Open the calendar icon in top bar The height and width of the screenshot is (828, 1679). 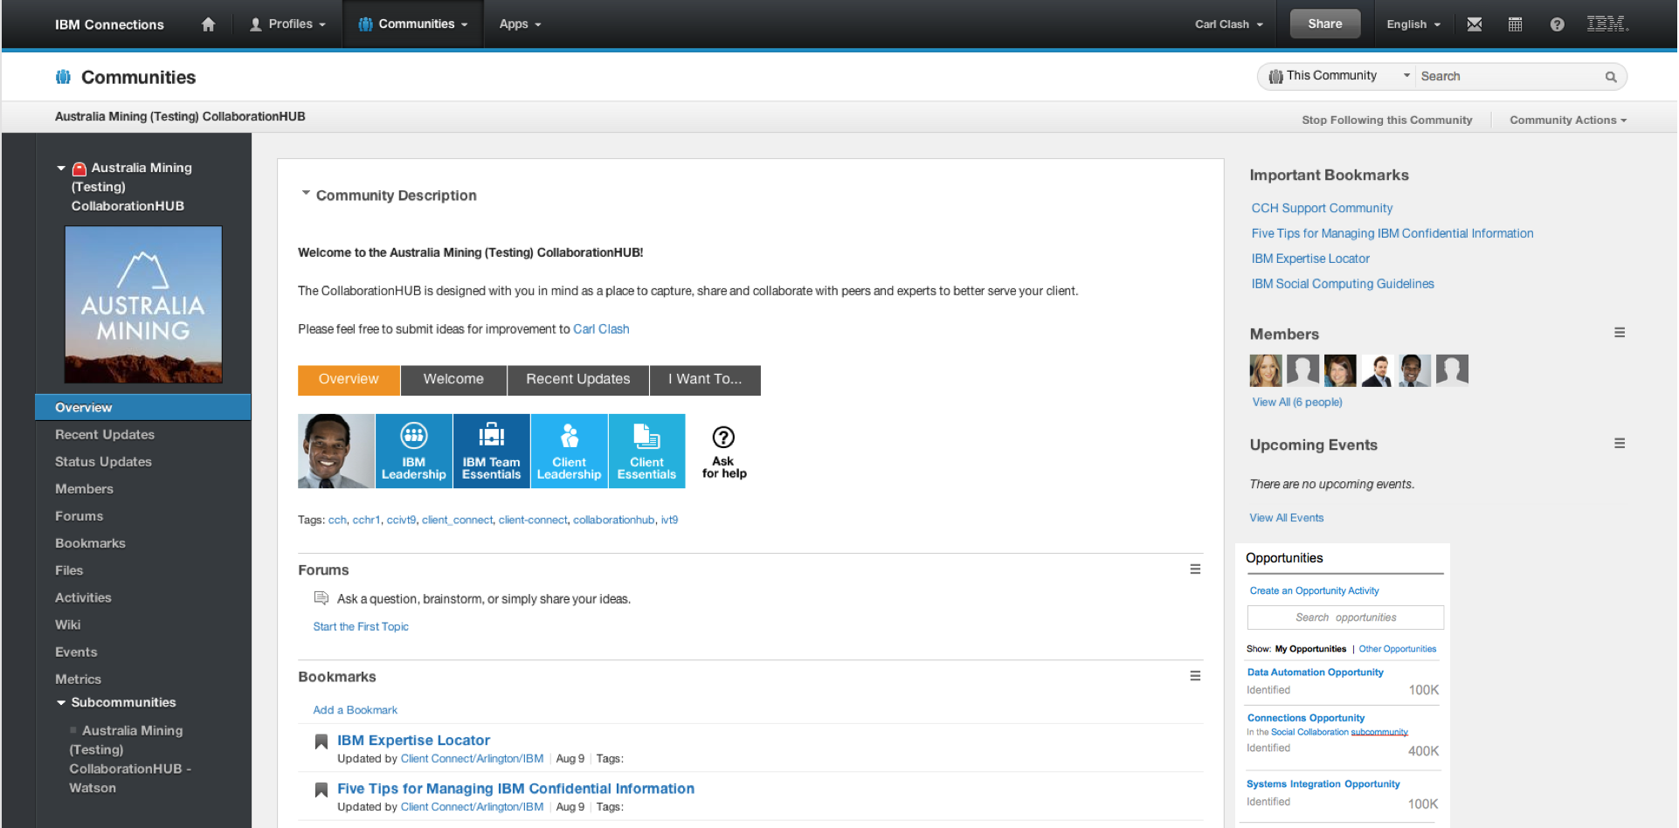1516,24
